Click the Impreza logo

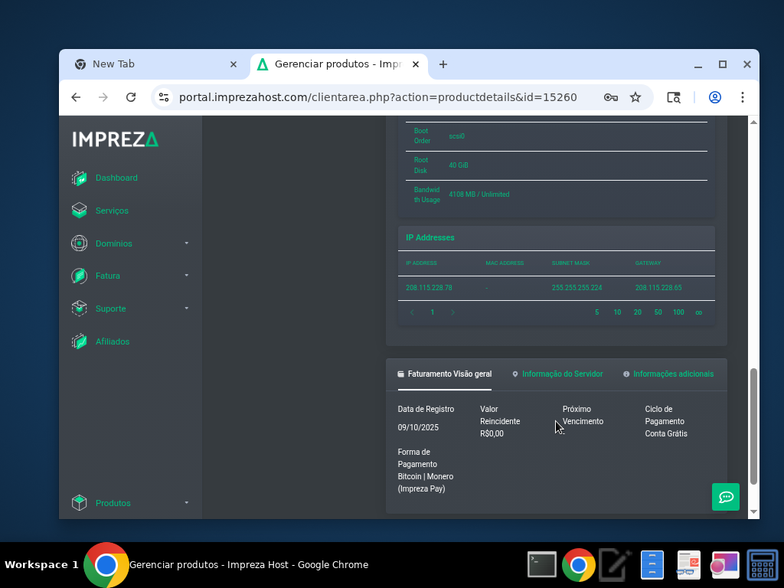pos(116,139)
